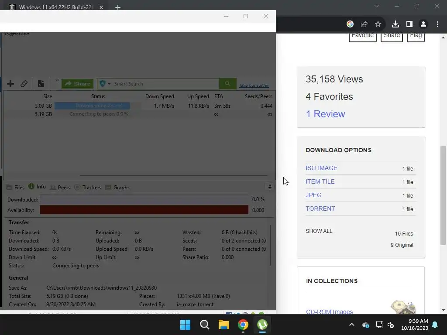
Task: Sort by the Down Speed column header
Action: (160, 96)
